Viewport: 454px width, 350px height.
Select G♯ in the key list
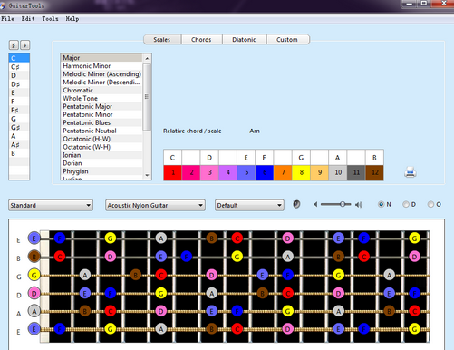(x=19, y=127)
